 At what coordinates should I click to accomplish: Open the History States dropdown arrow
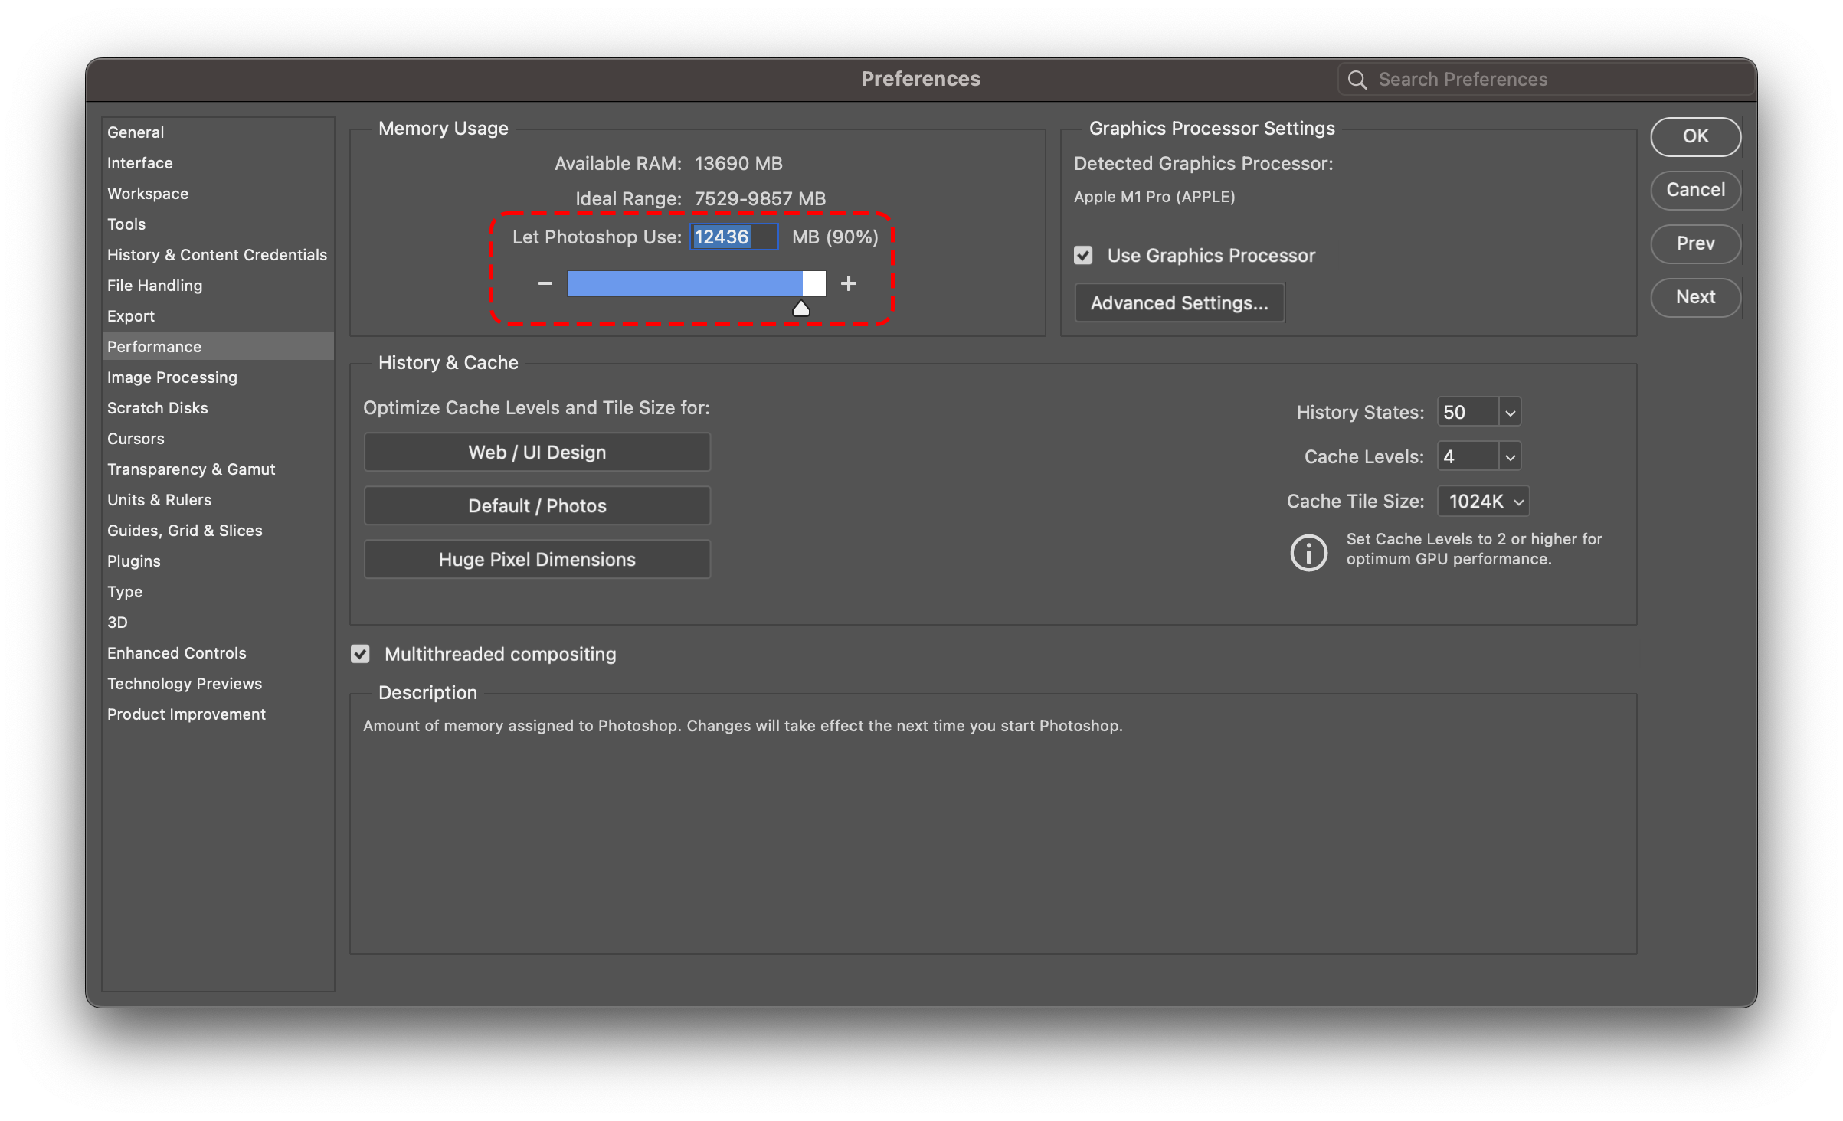[x=1510, y=413]
